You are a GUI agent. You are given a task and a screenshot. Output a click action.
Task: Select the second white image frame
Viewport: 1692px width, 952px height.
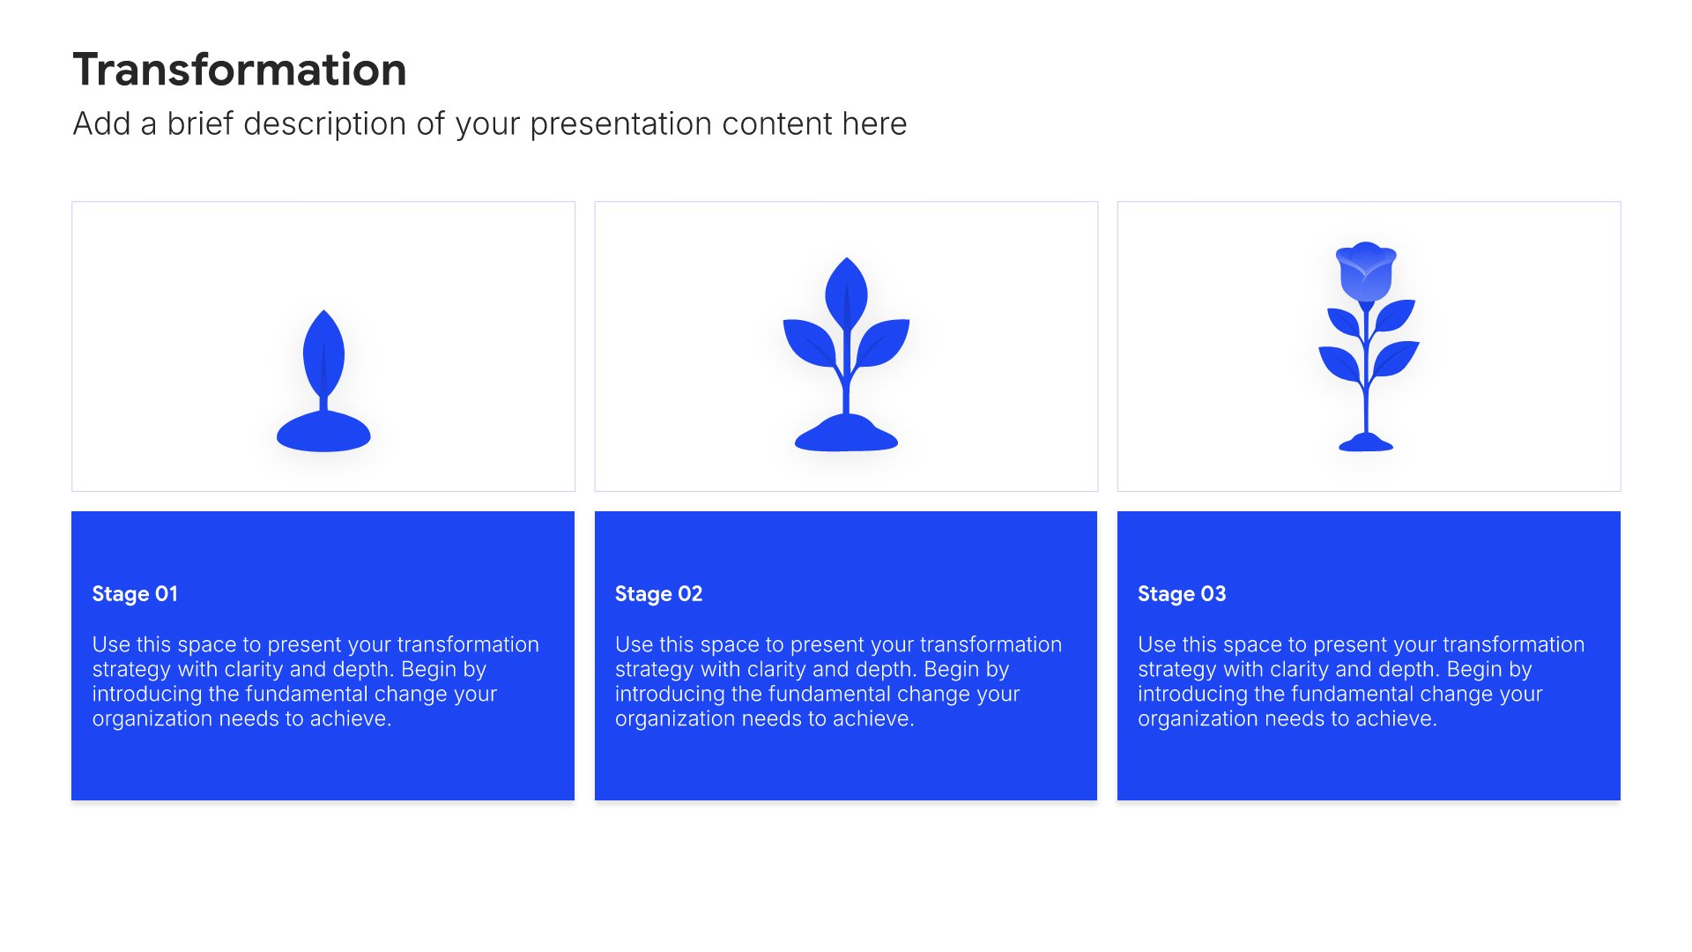pyautogui.click(x=846, y=346)
